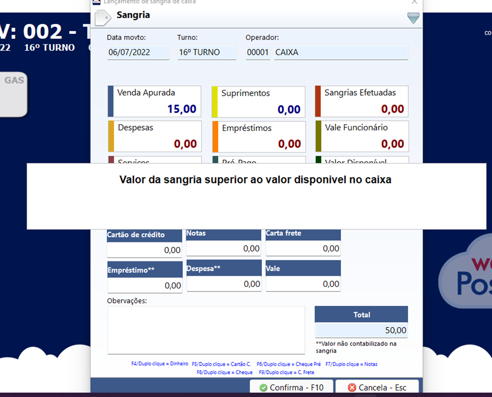This screenshot has height=397, width=492.
Task: Edit the Carta frete value field
Action: [x=303, y=248]
